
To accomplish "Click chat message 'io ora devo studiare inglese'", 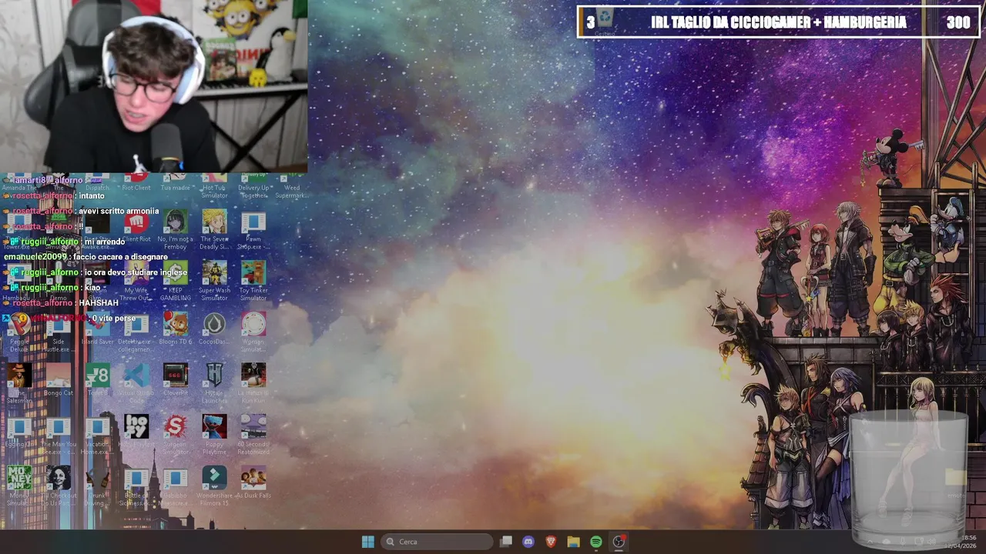I will coord(136,272).
